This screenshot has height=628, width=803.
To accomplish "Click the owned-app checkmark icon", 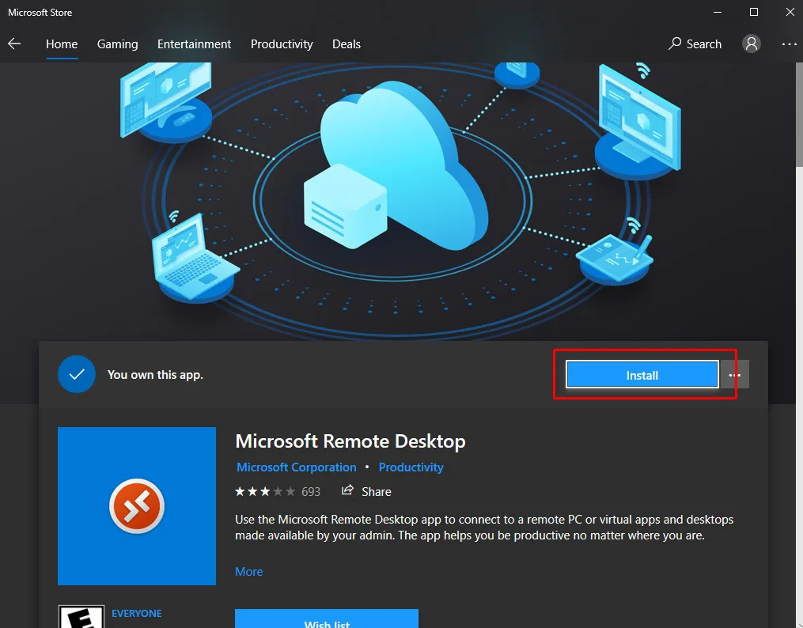I will point(77,374).
